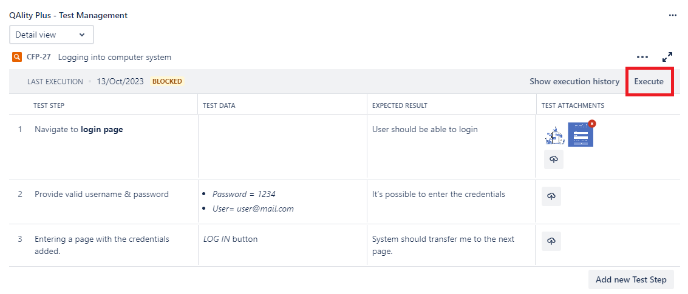Click the orange CFP-27 test case icon

click(x=16, y=57)
